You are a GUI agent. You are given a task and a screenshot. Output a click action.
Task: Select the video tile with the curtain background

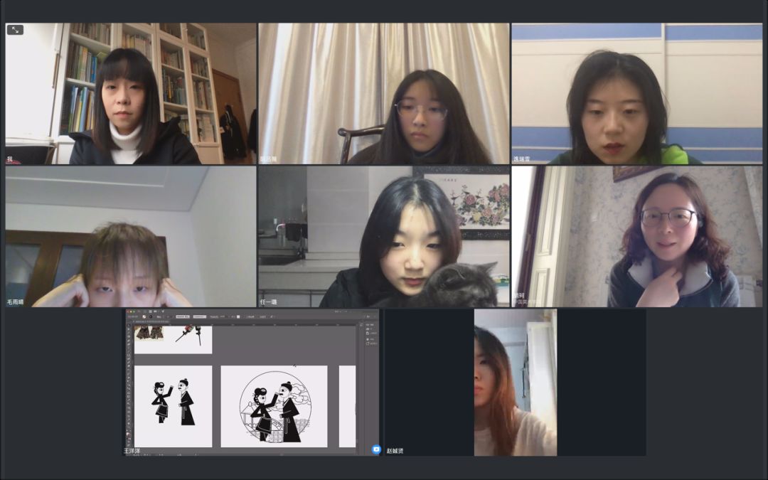click(383, 93)
